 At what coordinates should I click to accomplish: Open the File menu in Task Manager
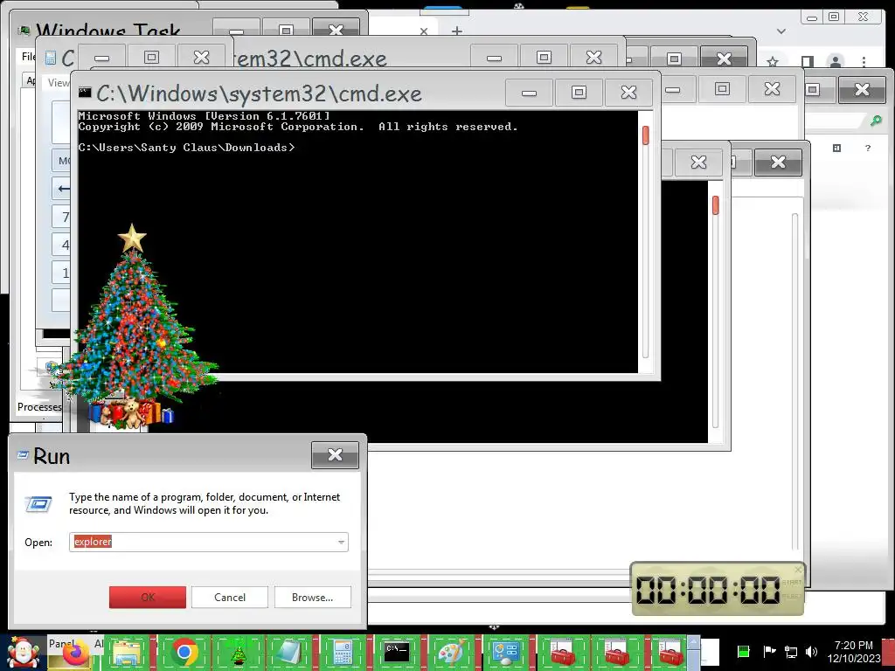(x=27, y=56)
